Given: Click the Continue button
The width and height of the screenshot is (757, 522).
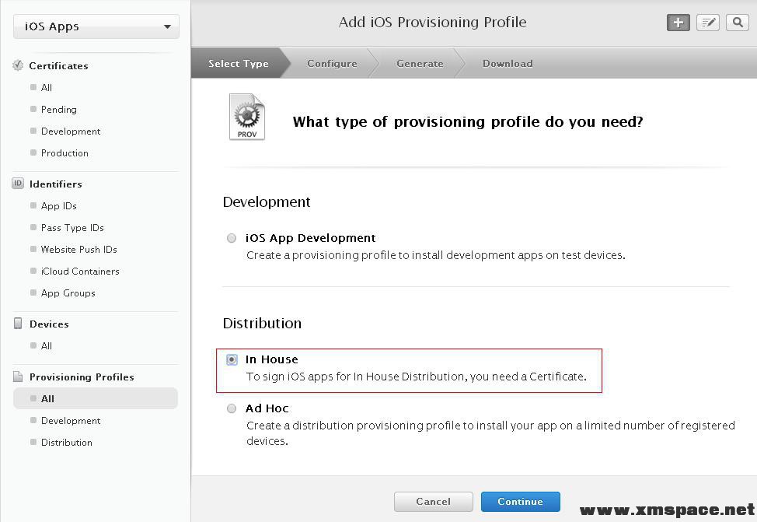Looking at the screenshot, I should point(521,502).
